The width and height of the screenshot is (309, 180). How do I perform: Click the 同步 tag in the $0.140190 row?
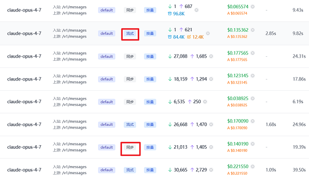click(130, 147)
